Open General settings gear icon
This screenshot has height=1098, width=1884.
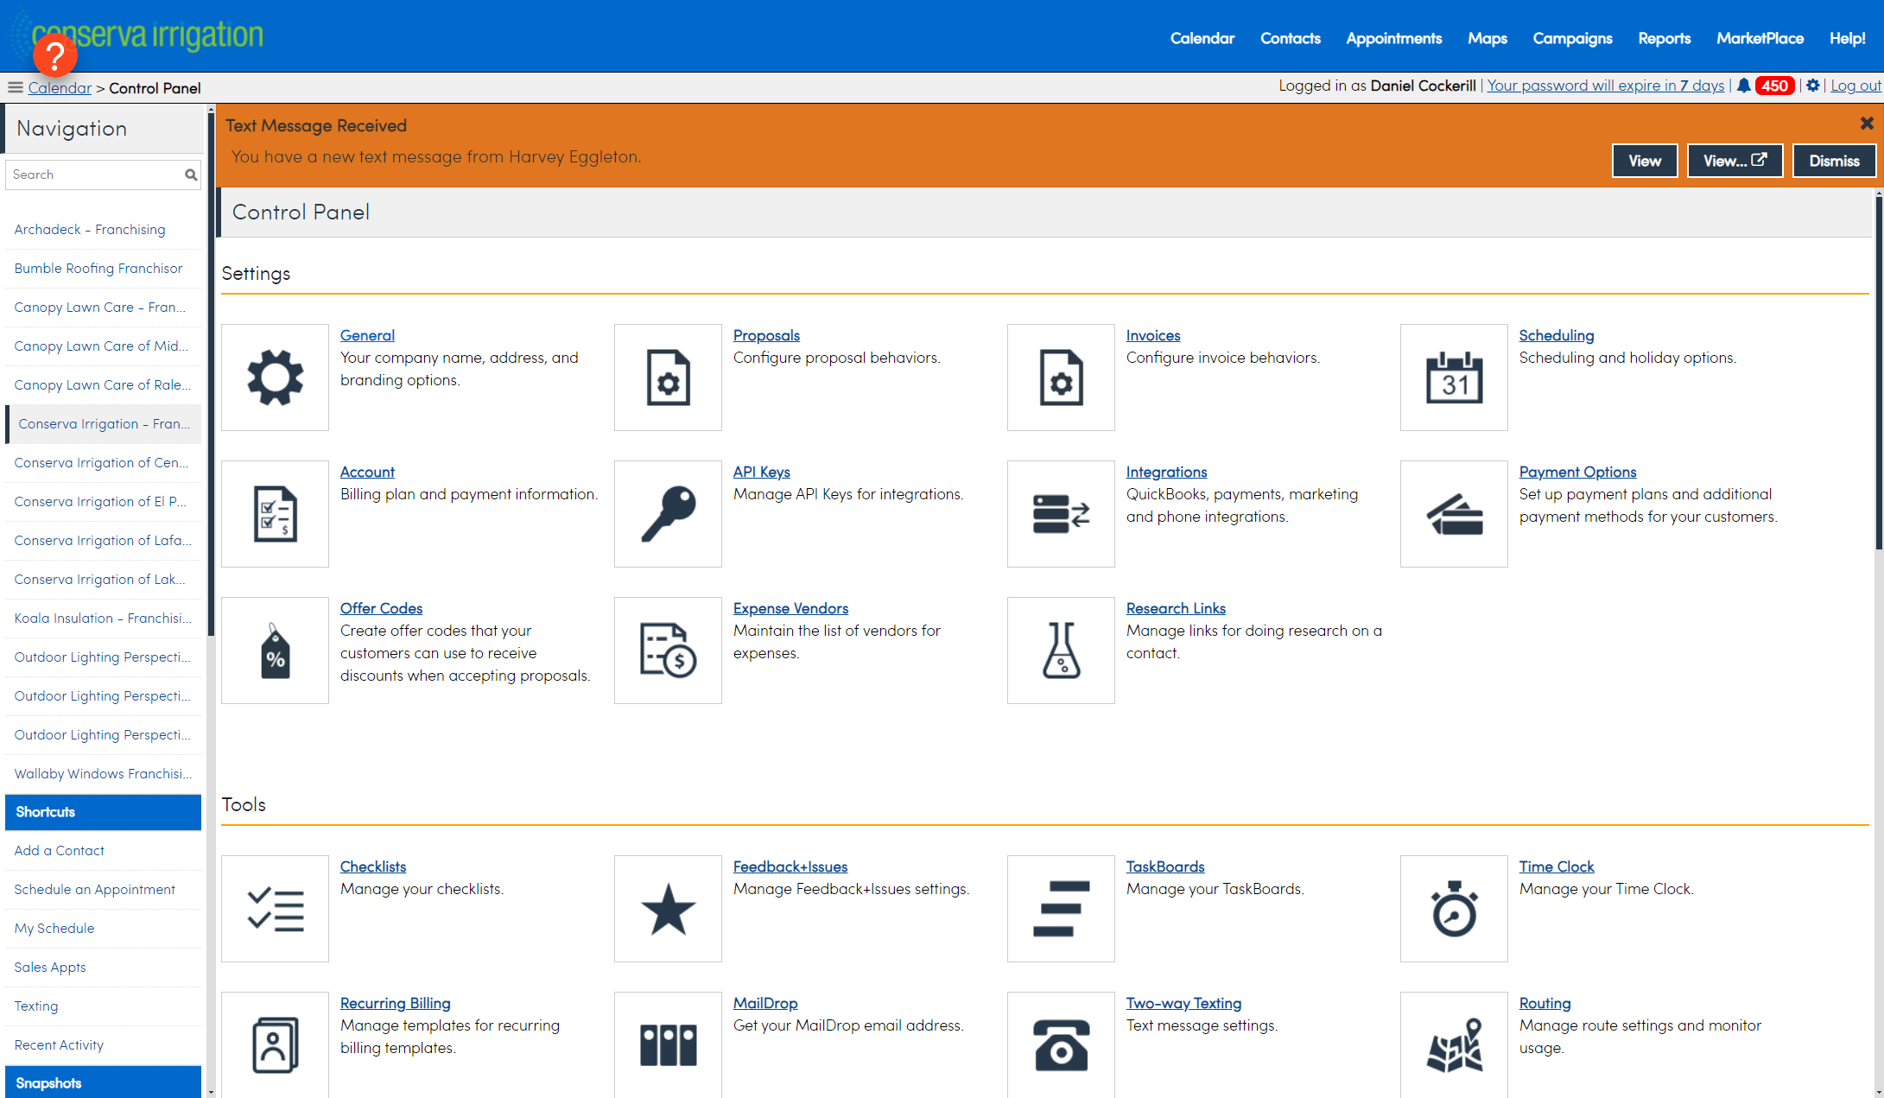click(275, 378)
